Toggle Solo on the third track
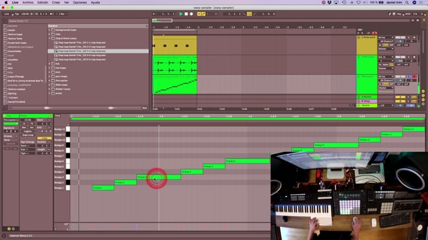Image resolution: width=428 pixels, height=240 pixels. coord(409,77)
